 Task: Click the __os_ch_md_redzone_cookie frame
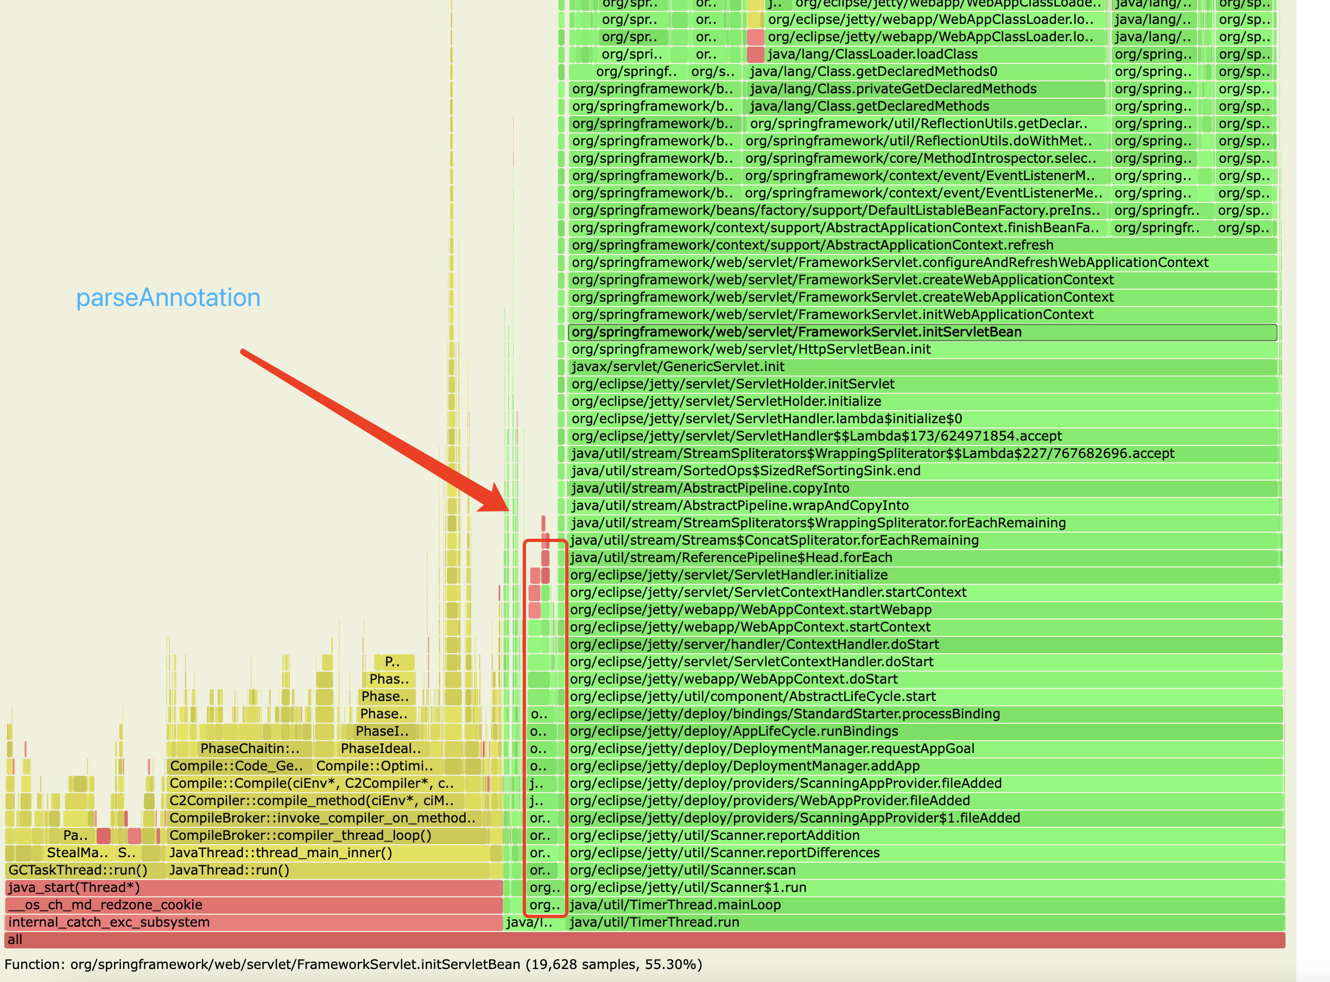click(254, 905)
